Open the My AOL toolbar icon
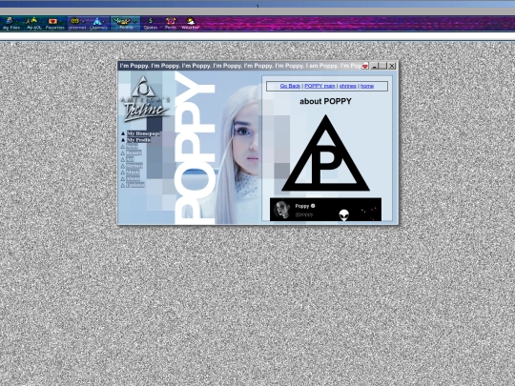 [x=32, y=21]
